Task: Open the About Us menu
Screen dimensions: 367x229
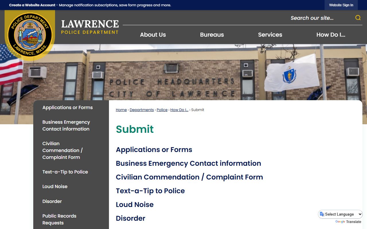Action: pyautogui.click(x=153, y=35)
